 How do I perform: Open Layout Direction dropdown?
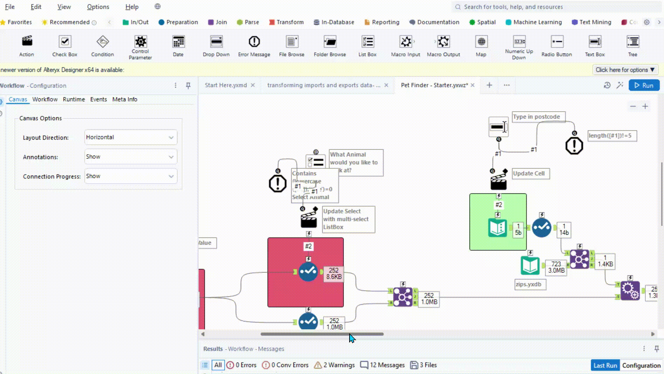[131, 137]
